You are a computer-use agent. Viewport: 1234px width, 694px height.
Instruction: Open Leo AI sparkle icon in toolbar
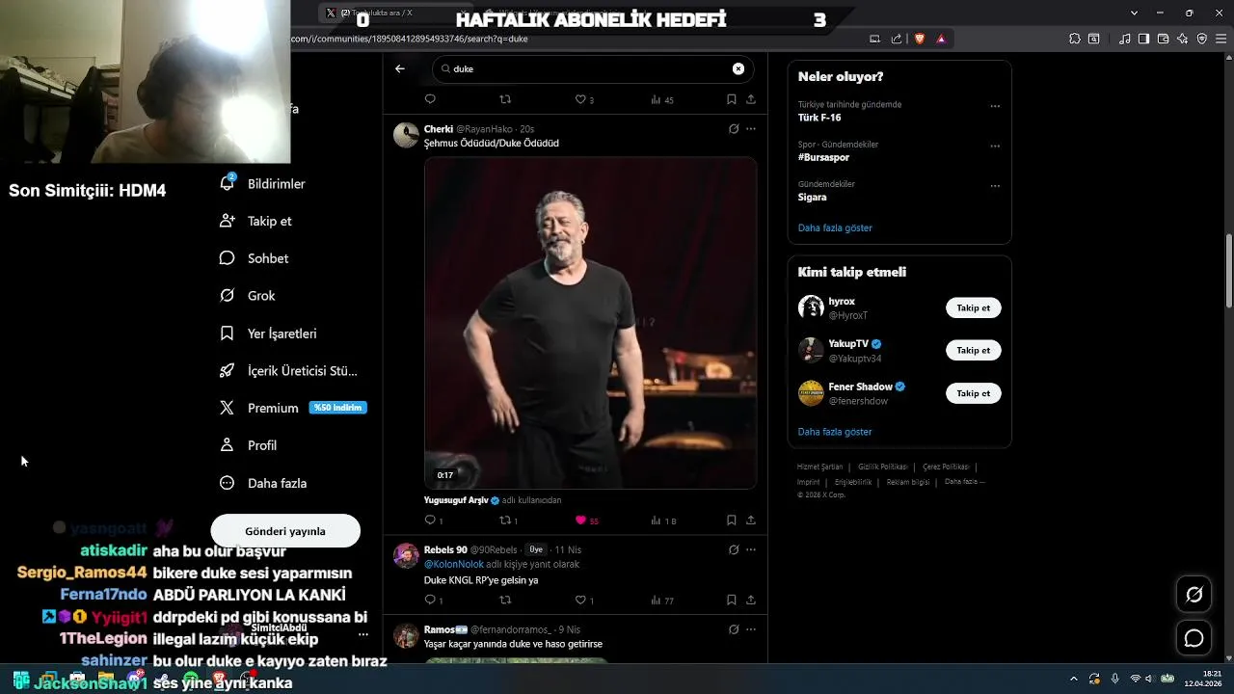coord(1183,39)
